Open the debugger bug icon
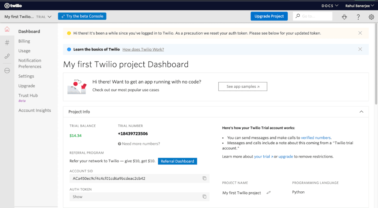 click(344, 17)
